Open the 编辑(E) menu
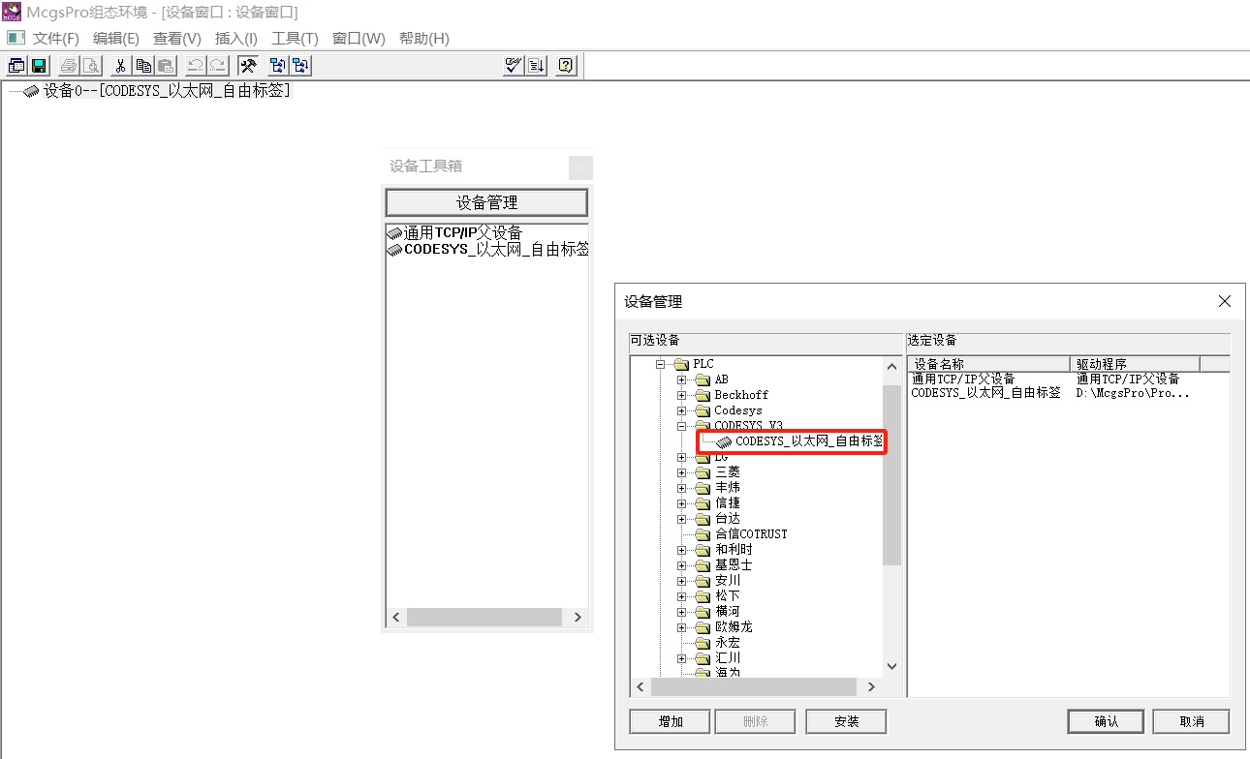Image resolution: width=1250 pixels, height=759 pixels. [116, 39]
